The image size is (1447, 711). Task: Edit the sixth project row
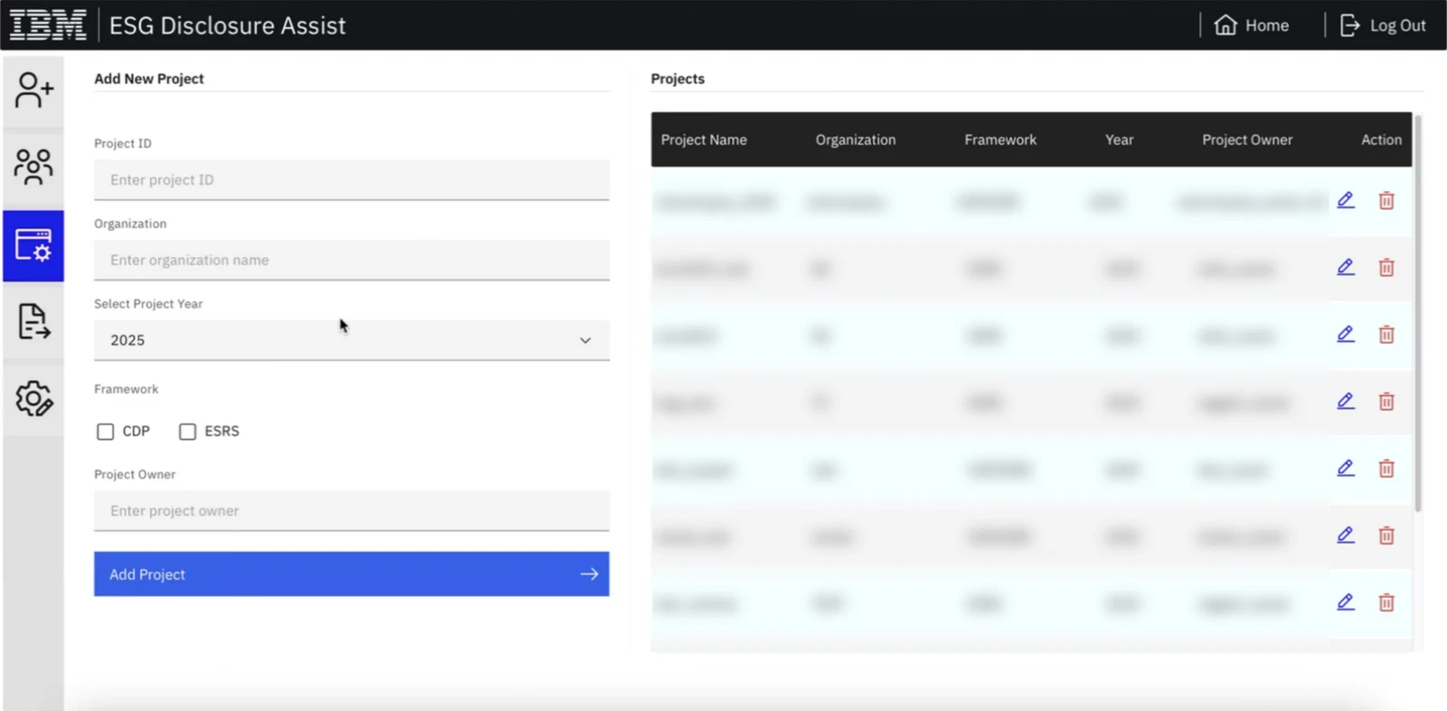click(x=1346, y=535)
